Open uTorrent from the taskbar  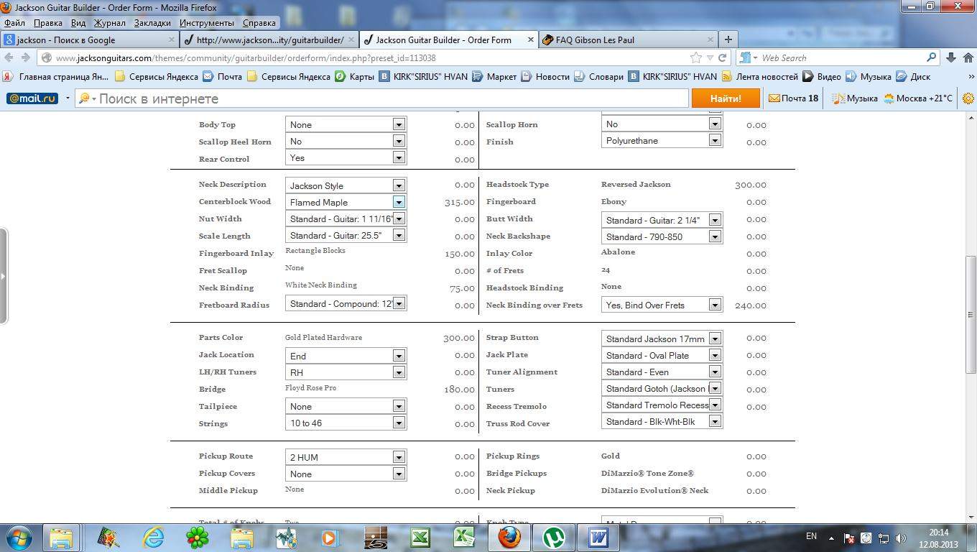553,537
